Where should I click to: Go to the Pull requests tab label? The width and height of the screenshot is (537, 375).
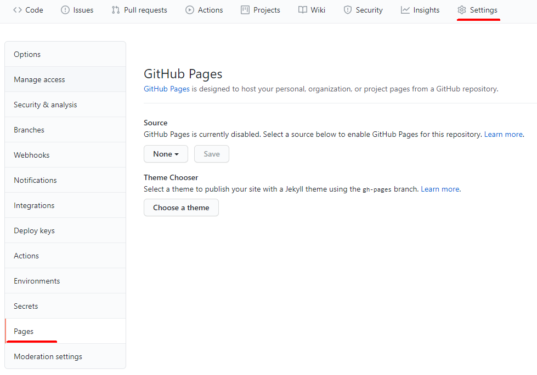click(x=145, y=10)
